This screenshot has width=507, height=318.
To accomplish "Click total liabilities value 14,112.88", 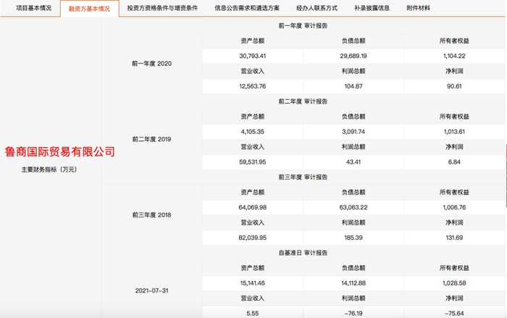I will [353, 283].
